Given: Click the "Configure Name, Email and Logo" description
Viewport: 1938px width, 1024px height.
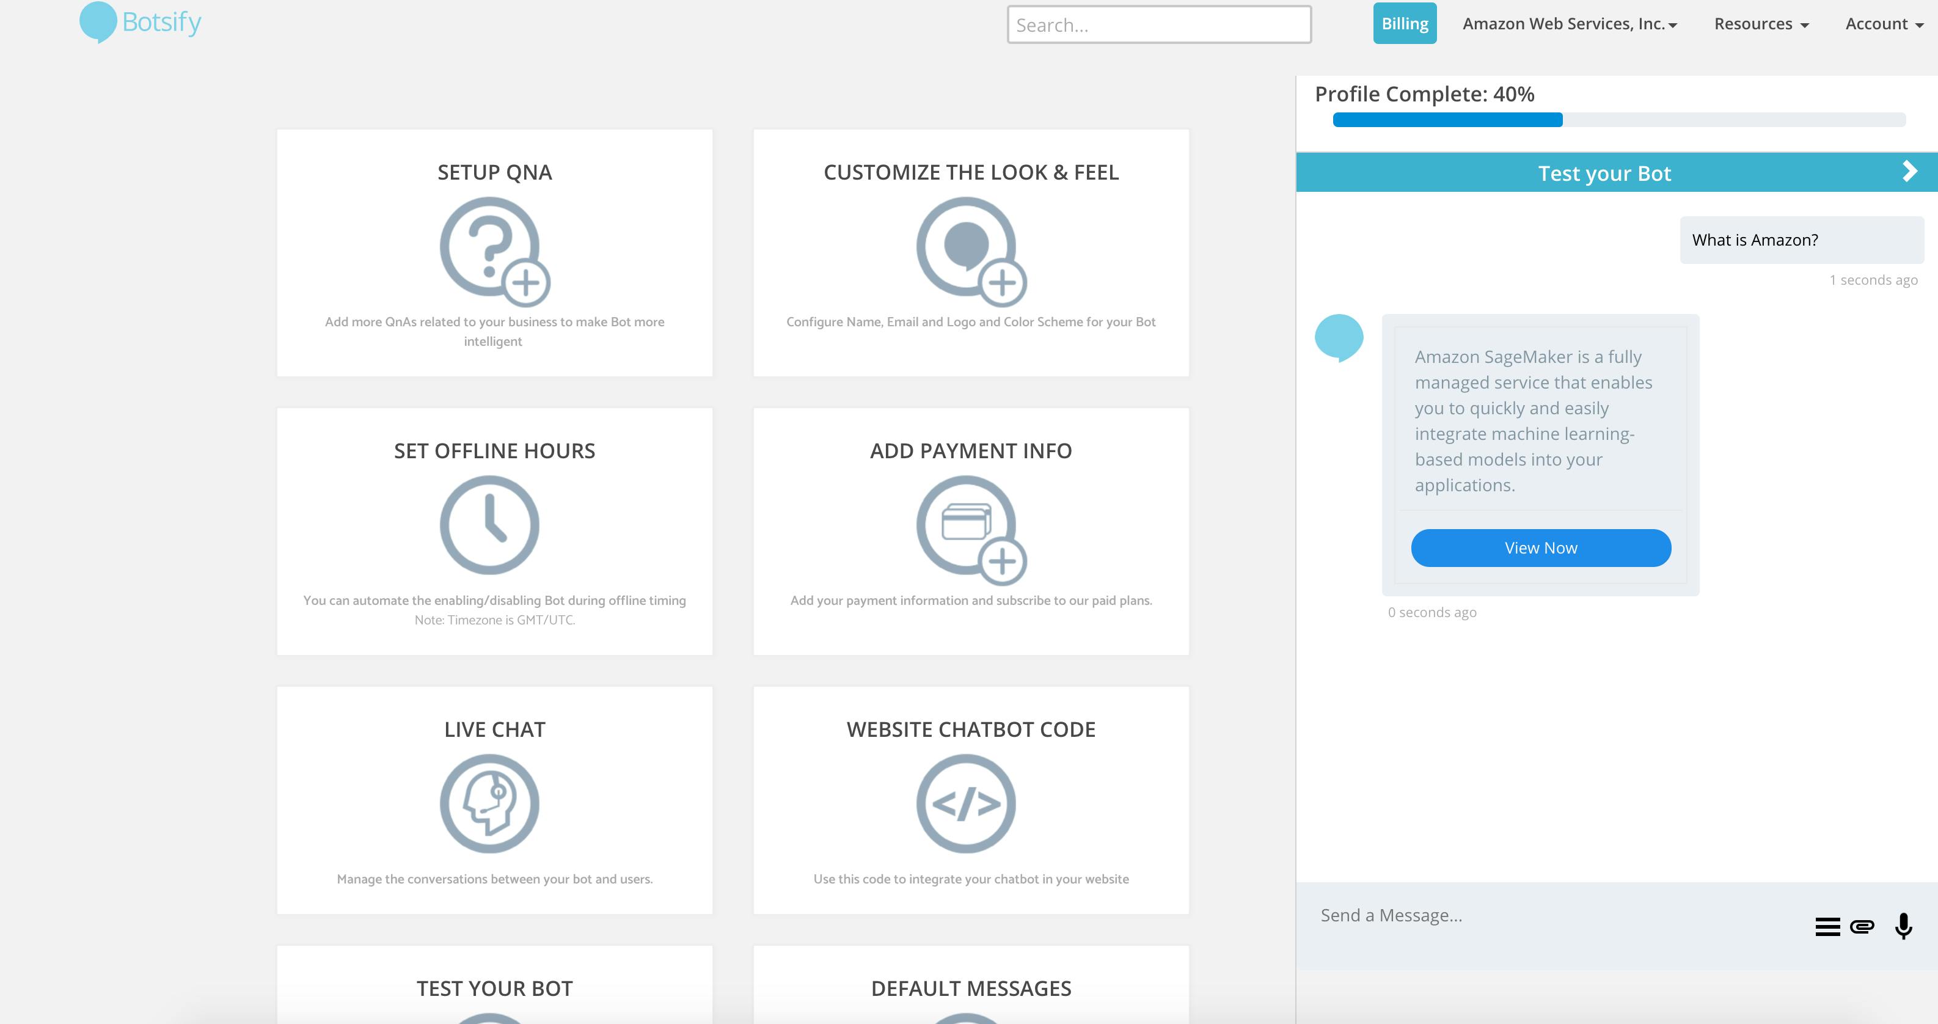Looking at the screenshot, I should [970, 322].
